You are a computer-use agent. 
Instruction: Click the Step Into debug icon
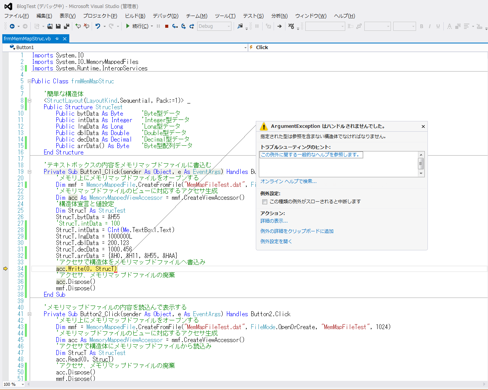175,26
